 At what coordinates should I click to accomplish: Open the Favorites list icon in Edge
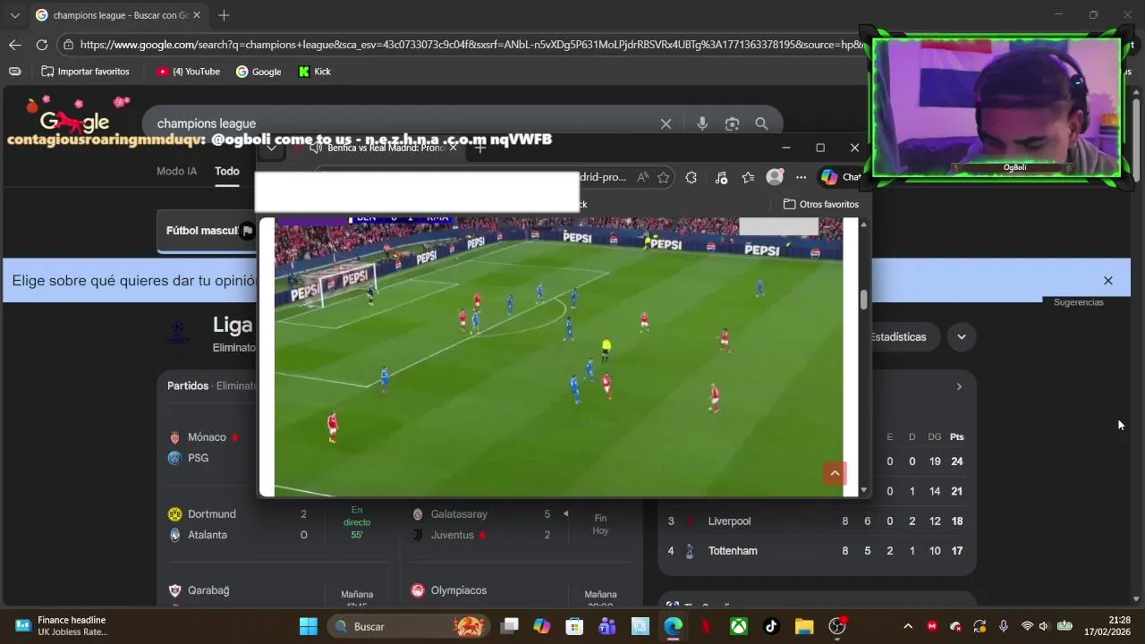[x=748, y=177]
